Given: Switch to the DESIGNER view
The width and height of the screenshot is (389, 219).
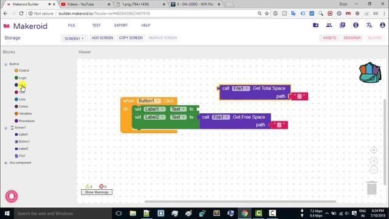Looking at the screenshot, I should [x=352, y=38].
